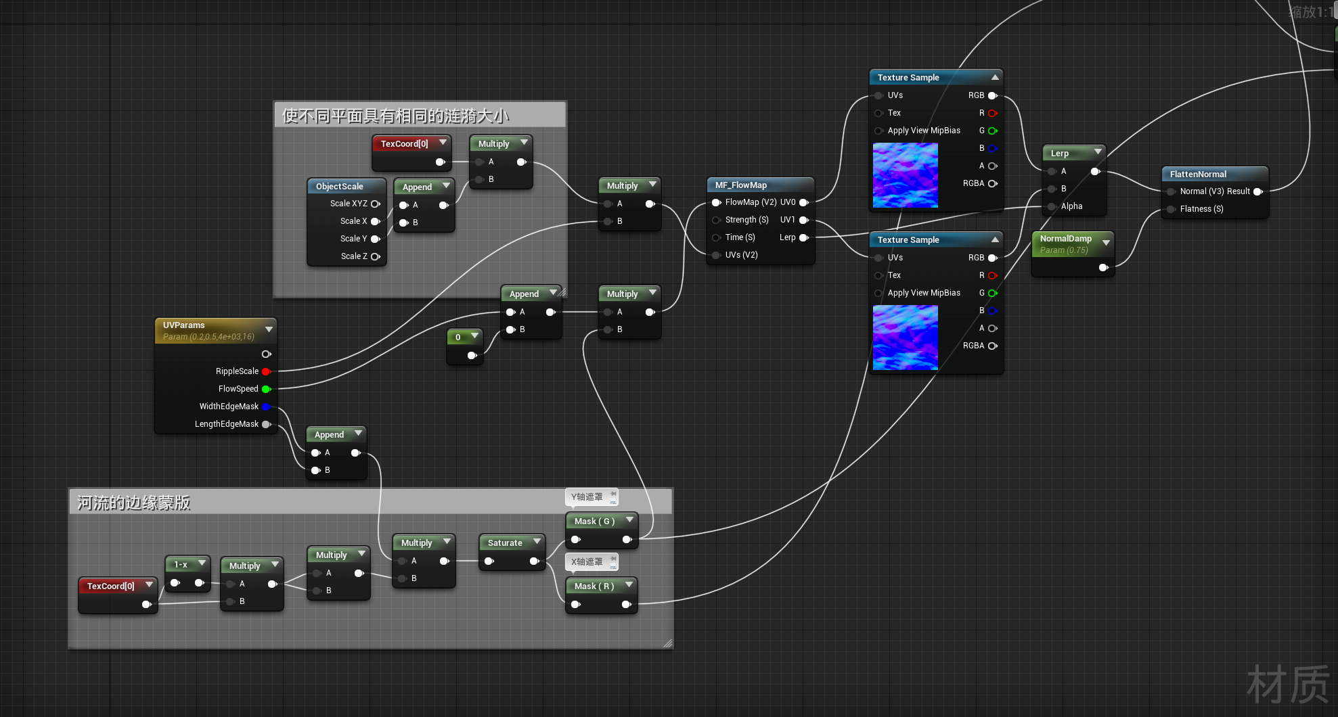Click the Scale XYZ pin on ObjectScale
This screenshot has height=717, width=1338.
point(375,204)
